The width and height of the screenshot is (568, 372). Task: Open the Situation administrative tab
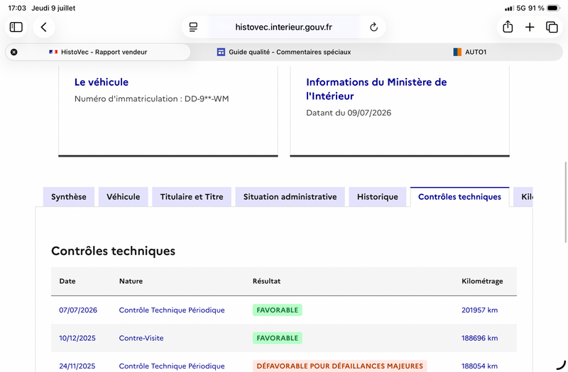[290, 197]
